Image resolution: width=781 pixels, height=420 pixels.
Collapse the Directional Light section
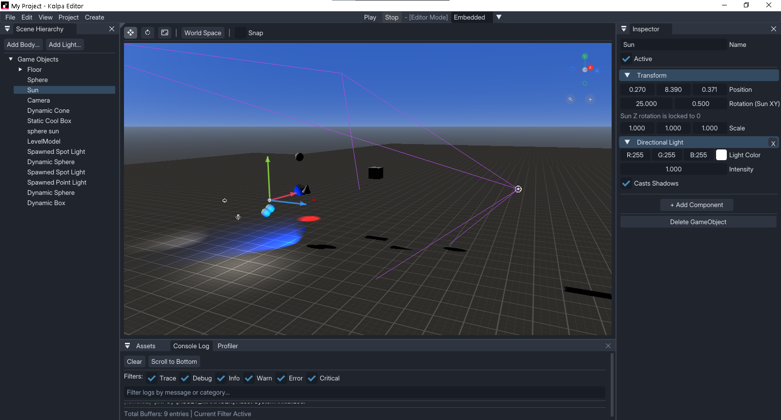tap(627, 142)
